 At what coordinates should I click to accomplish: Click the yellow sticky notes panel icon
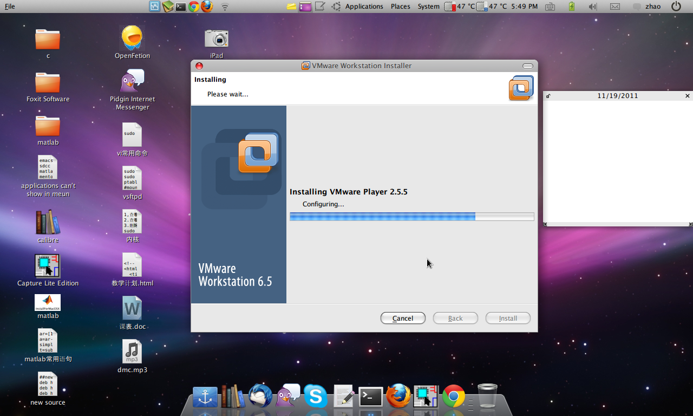pos(292,6)
